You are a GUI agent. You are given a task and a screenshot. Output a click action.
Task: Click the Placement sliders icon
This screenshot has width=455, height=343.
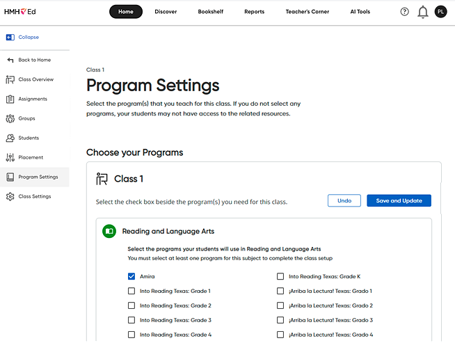pos(10,157)
